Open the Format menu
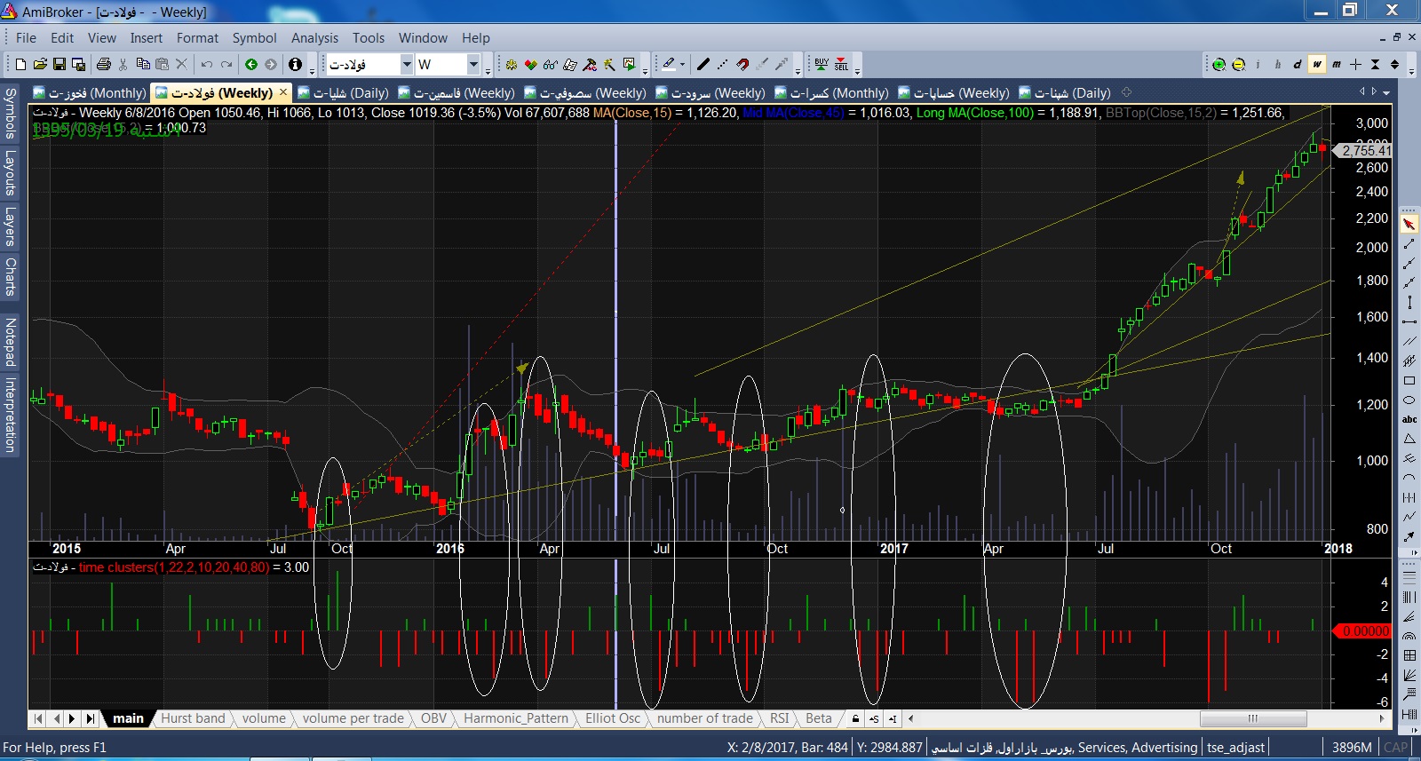Image resolution: width=1421 pixels, height=761 pixels. pyautogui.click(x=197, y=38)
